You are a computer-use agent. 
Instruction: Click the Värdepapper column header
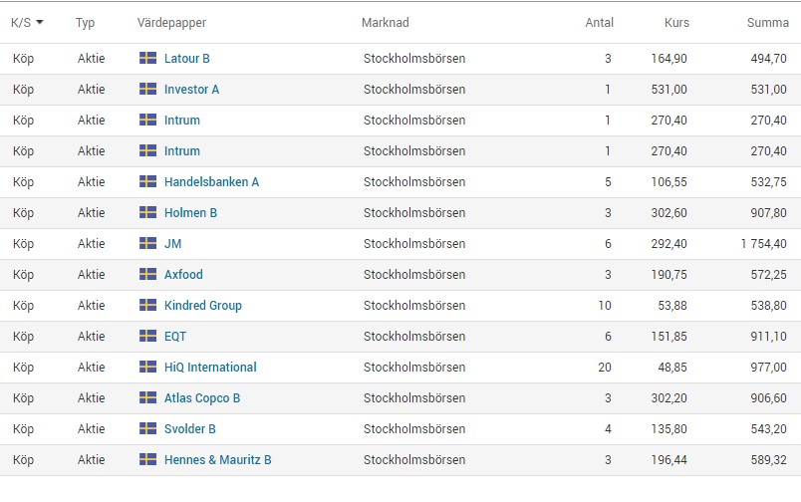coord(171,23)
